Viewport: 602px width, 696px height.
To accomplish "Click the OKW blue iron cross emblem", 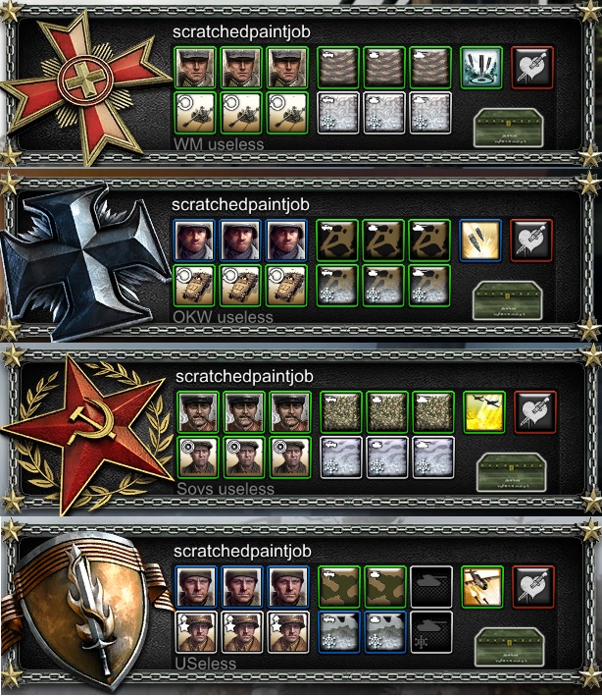I will (84, 262).
